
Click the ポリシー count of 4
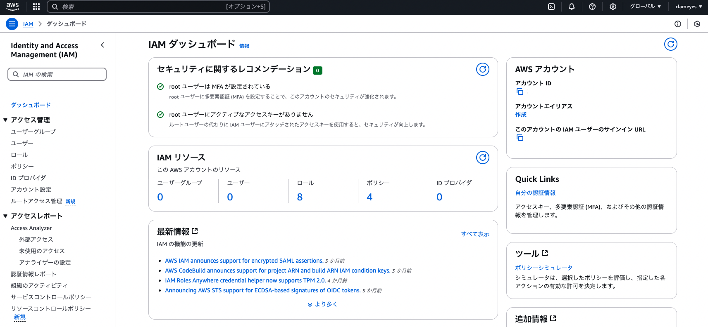tap(369, 197)
